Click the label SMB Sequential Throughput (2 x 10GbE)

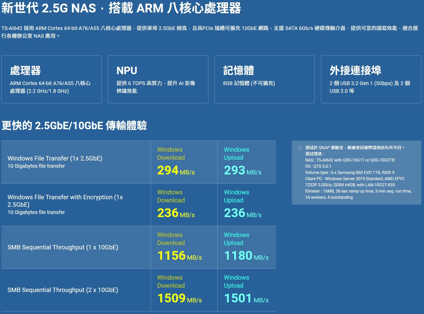click(x=63, y=290)
